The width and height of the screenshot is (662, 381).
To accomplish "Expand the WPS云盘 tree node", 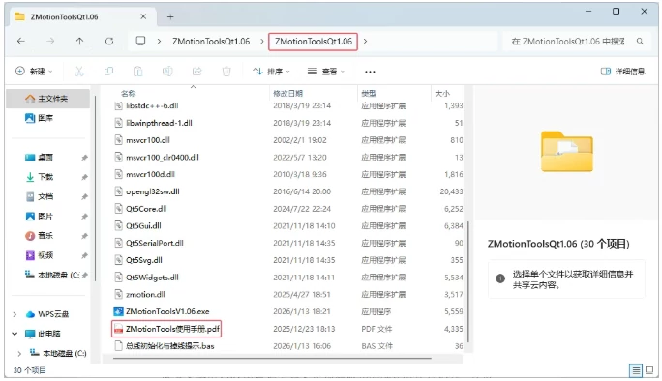I will tap(15, 314).
